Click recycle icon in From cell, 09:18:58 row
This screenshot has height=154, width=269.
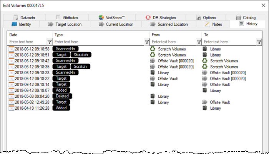tap(153, 49)
